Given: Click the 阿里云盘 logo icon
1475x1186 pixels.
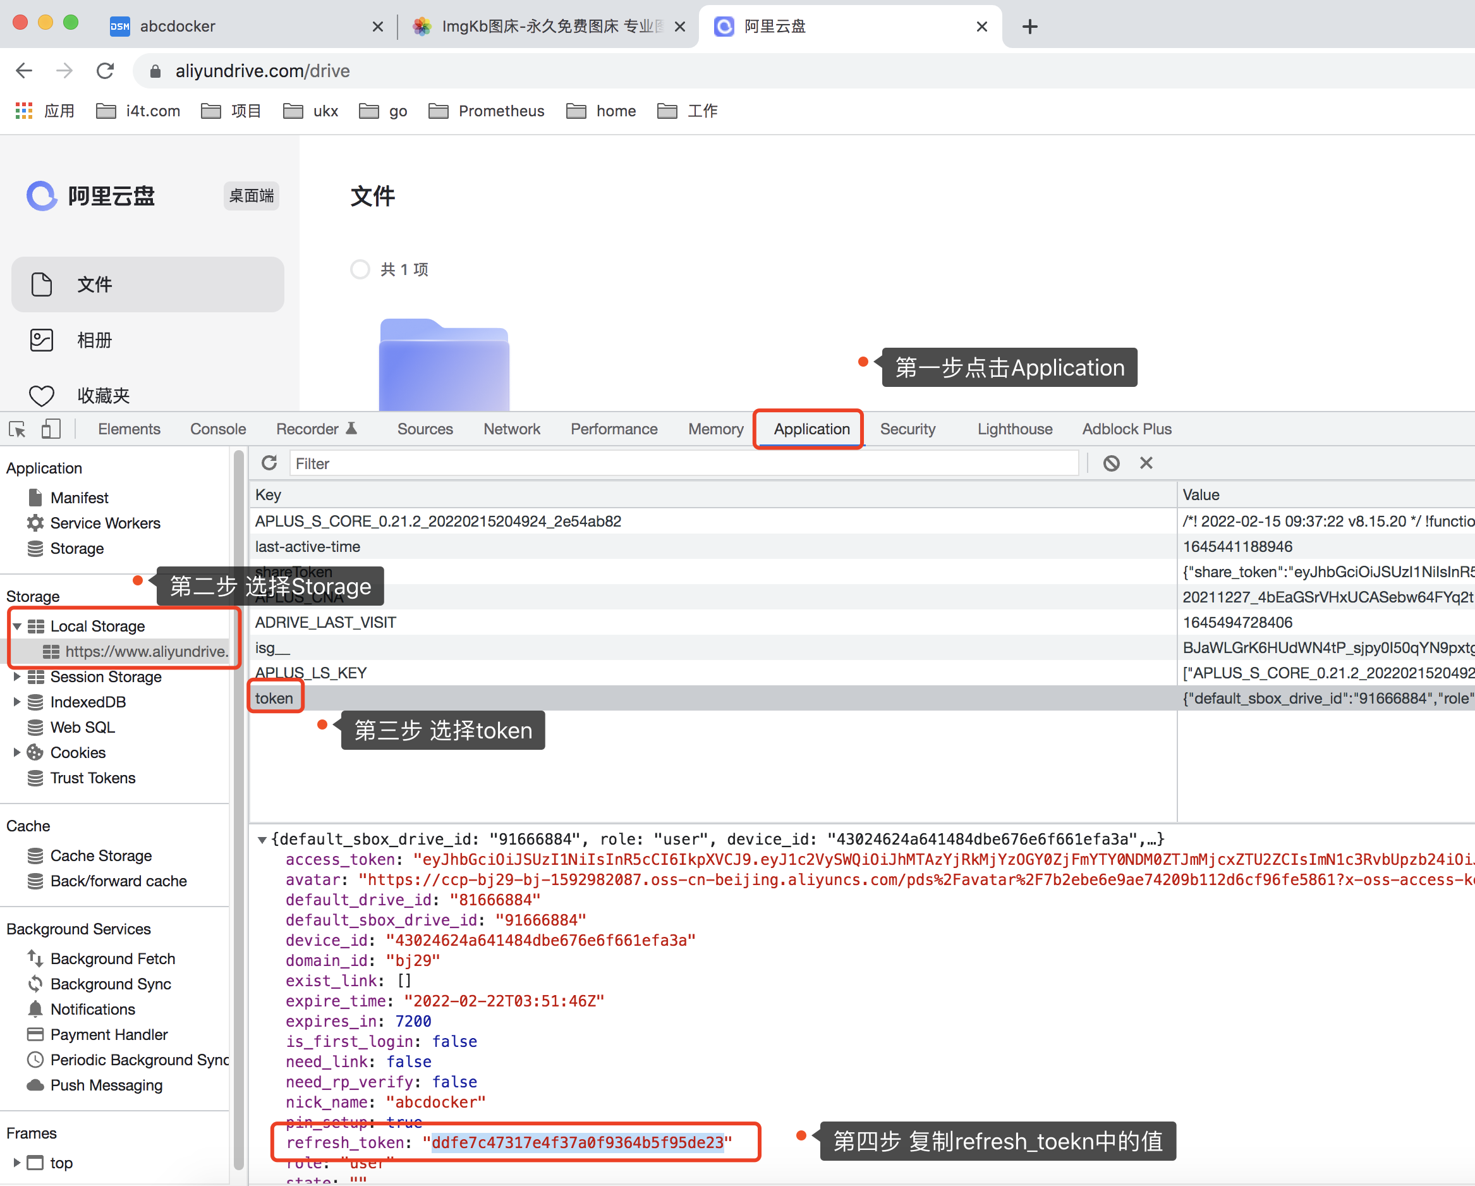Looking at the screenshot, I should point(42,196).
